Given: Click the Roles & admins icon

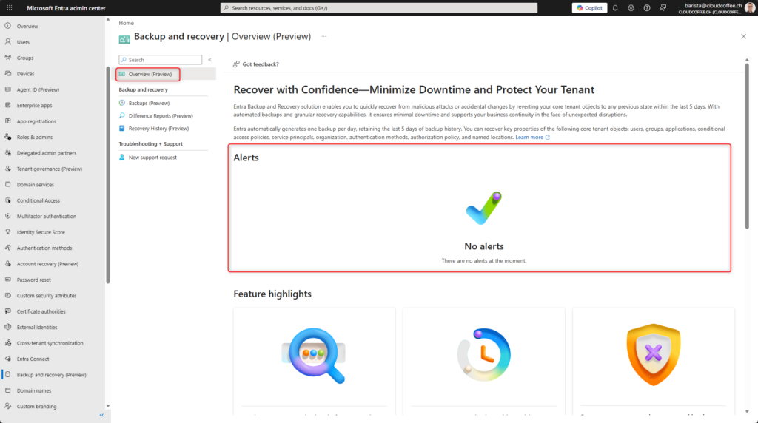Looking at the screenshot, I should (7, 137).
